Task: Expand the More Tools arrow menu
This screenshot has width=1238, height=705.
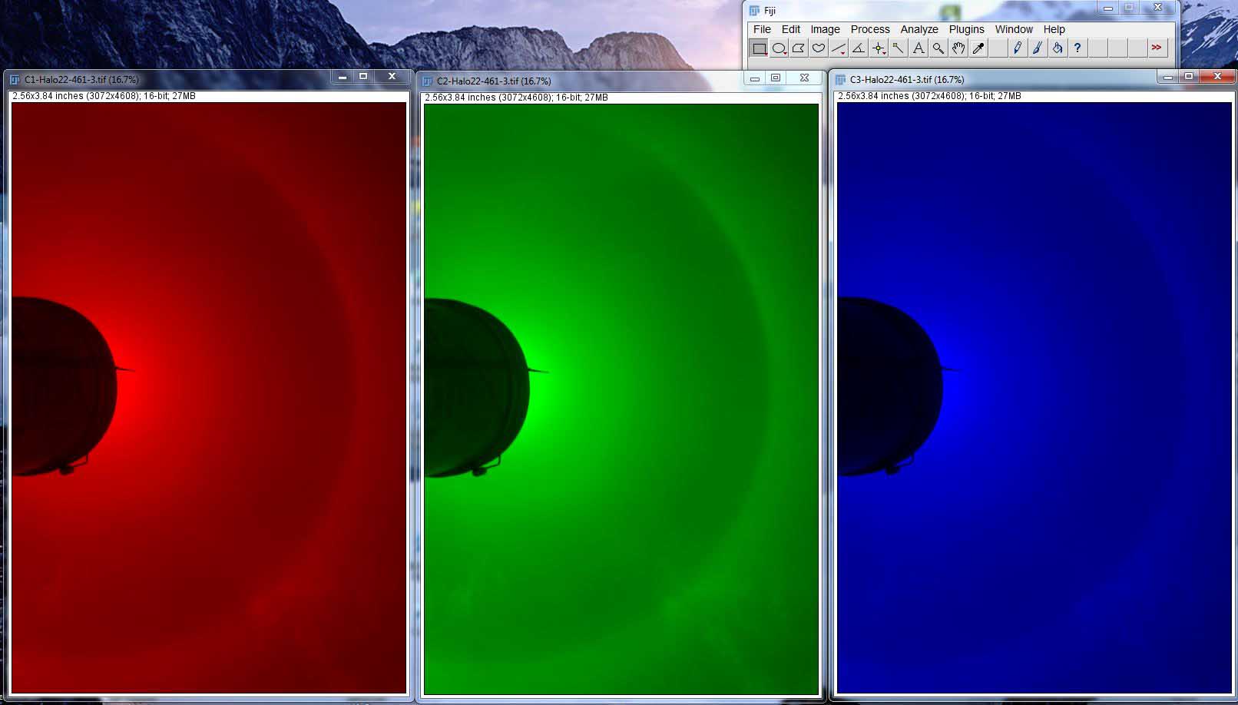Action: (x=1157, y=48)
